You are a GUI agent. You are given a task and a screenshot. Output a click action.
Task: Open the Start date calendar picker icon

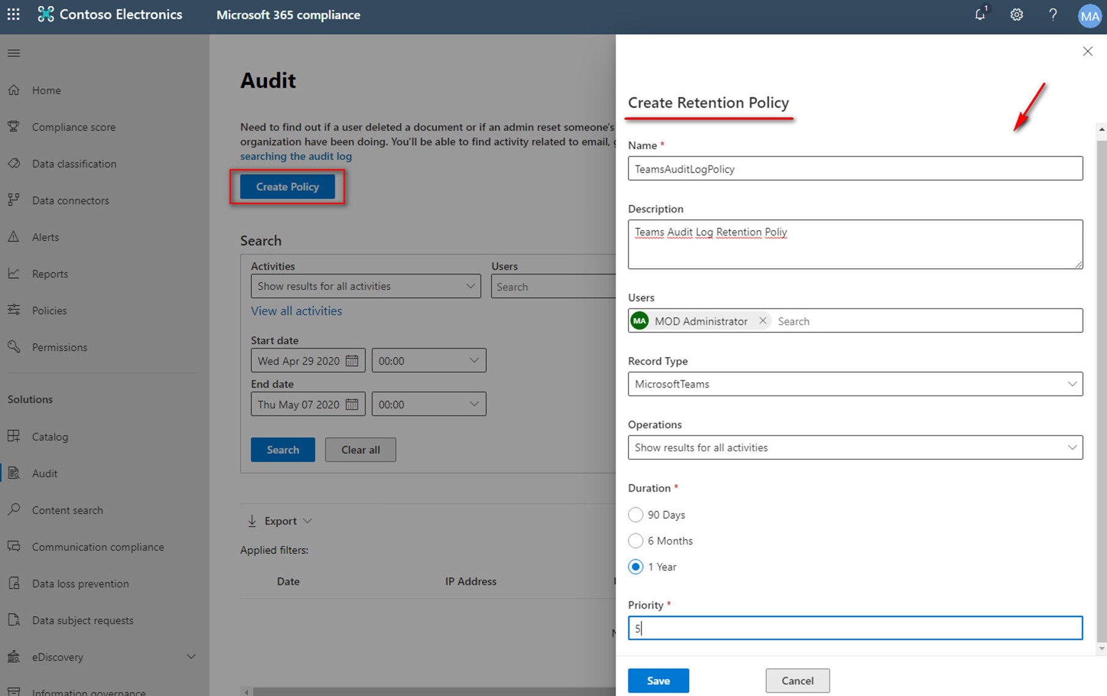(x=352, y=361)
